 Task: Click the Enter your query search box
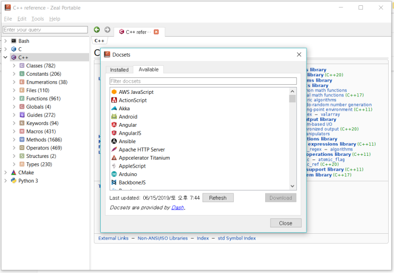(x=45, y=30)
